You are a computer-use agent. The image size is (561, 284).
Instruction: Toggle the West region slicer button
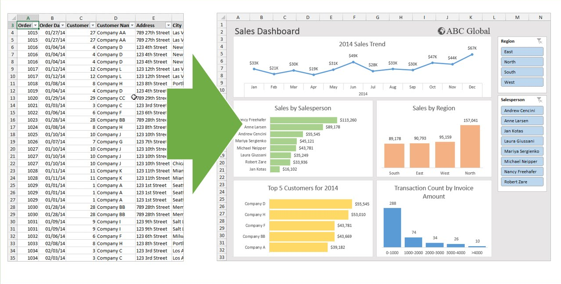point(522,82)
